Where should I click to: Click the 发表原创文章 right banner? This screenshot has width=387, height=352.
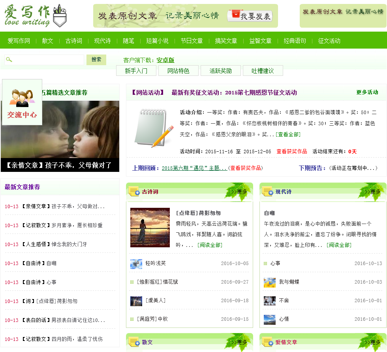(343, 16)
